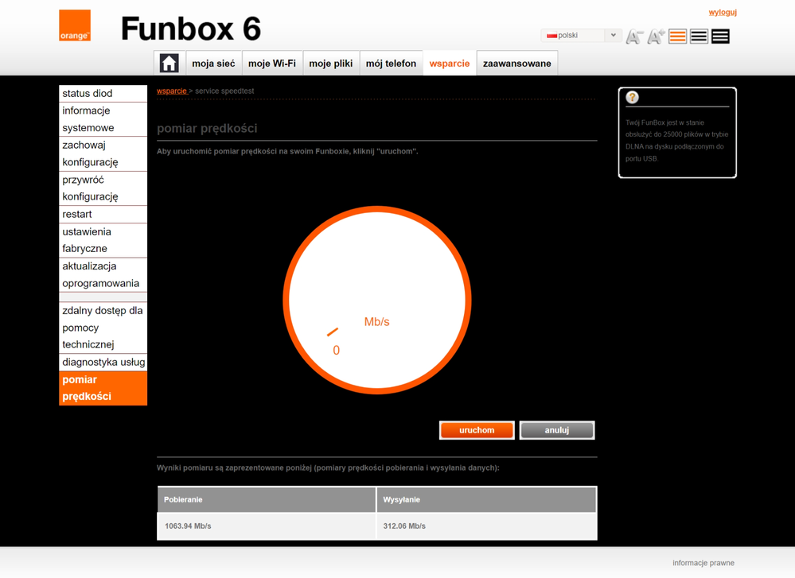
Task: Switch to the moje Wi-Fi tab
Action: 272,64
